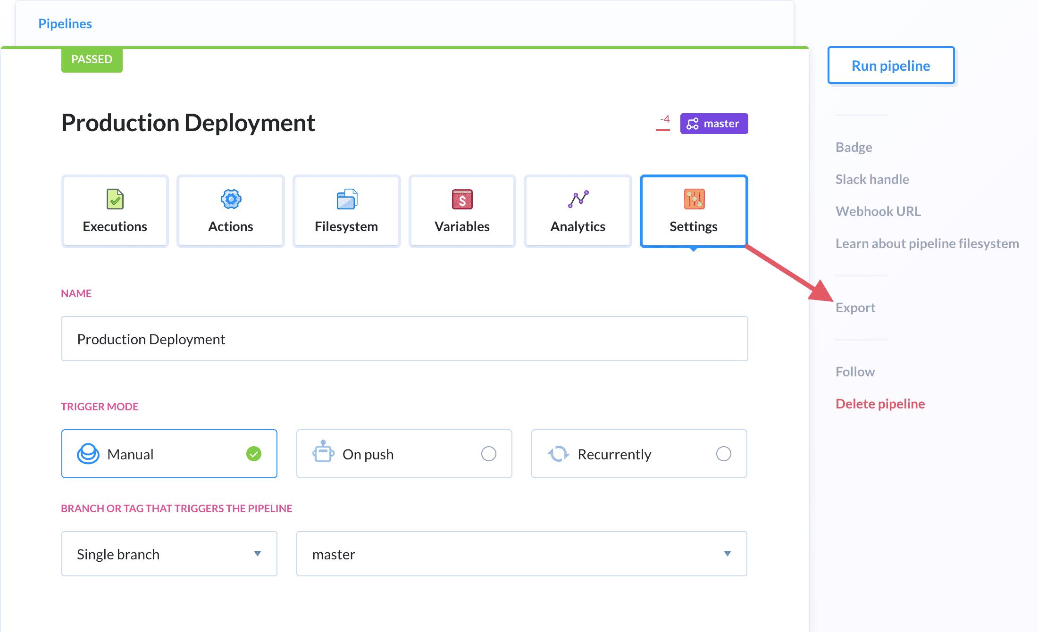The height and width of the screenshot is (632, 1038).
Task: Open the Variables panel
Action: tap(462, 210)
